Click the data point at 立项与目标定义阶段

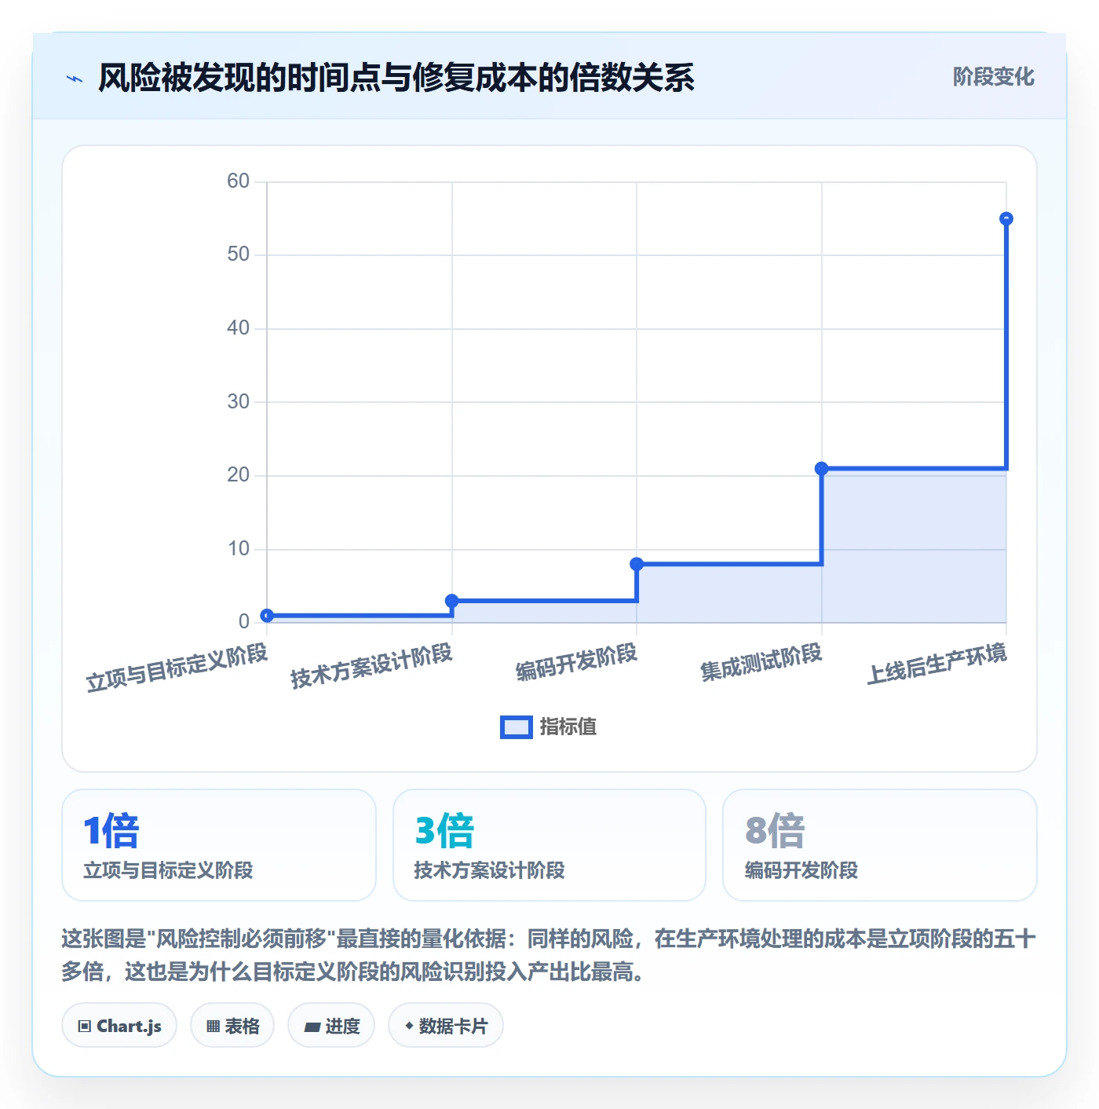[x=267, y=616]
